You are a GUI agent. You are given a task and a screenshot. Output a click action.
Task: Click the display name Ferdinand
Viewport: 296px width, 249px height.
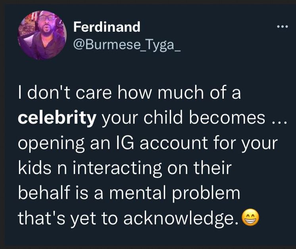(x=107, y=27)
